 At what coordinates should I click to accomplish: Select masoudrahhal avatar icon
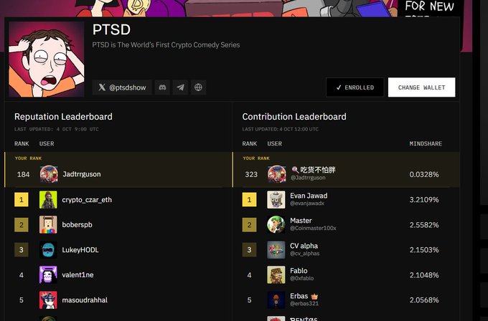[48, 300]
